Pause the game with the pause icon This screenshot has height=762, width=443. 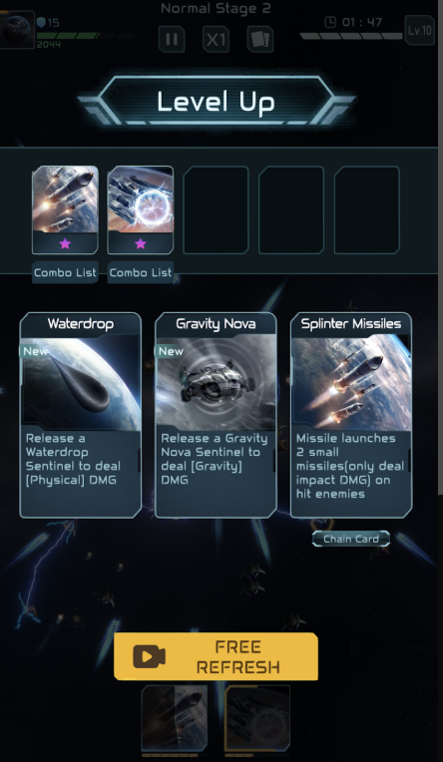(x=172, y=39)
